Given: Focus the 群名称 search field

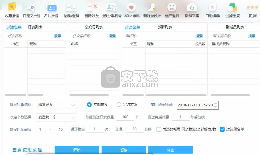Looking at the screenshot, I should click(158, 36).
